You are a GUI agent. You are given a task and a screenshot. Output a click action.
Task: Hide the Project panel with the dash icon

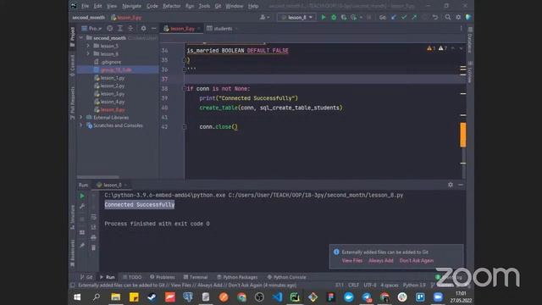tap(153, 29)
